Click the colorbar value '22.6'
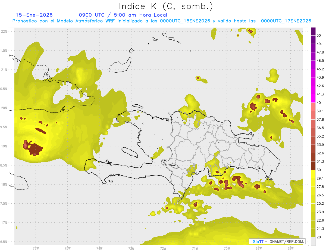 321,220
